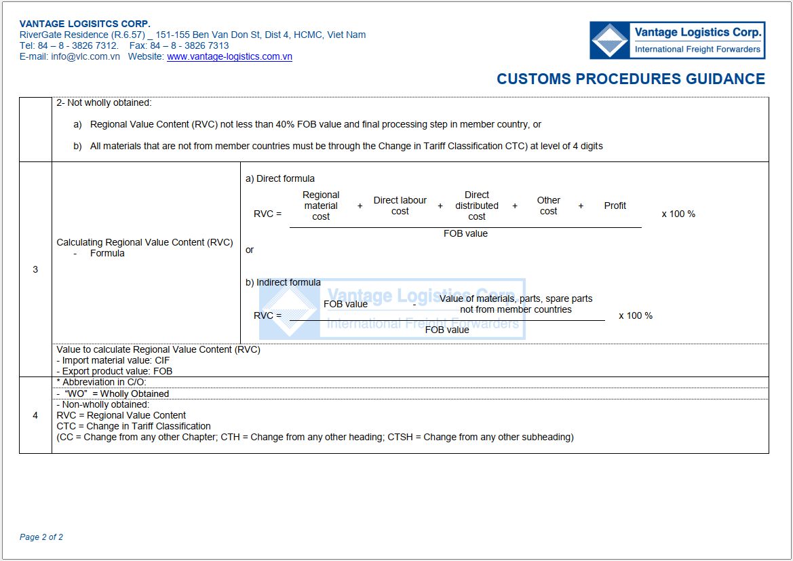This screenshot has height=561, width=793.
Task: Click 'Regional material cost' in the direct formula
Action: [x=321, y=206]
